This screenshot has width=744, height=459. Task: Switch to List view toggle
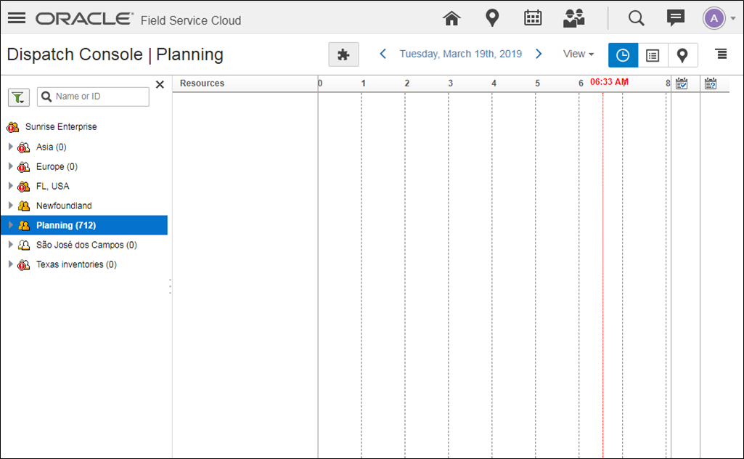click(653, 55)
